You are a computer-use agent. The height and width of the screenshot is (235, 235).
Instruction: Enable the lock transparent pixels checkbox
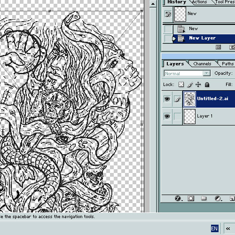point(181,85)
